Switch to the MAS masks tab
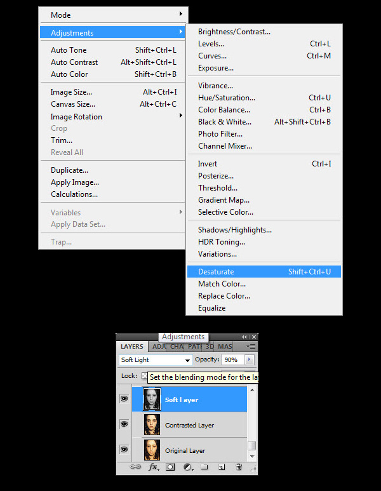Screen dimensions: 381x491 (x=225, y=347)
